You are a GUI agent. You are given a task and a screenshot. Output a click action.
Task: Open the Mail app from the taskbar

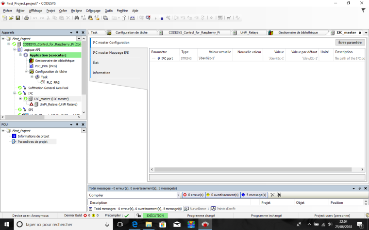(x=177, y=224)
